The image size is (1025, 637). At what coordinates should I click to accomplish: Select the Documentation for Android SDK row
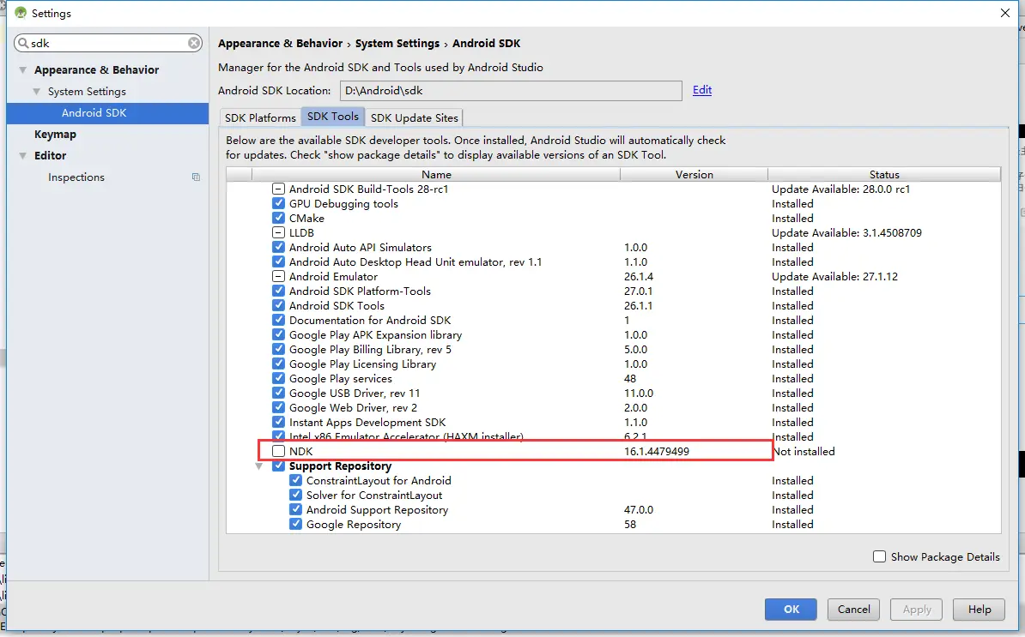click(x=370, y=320)
